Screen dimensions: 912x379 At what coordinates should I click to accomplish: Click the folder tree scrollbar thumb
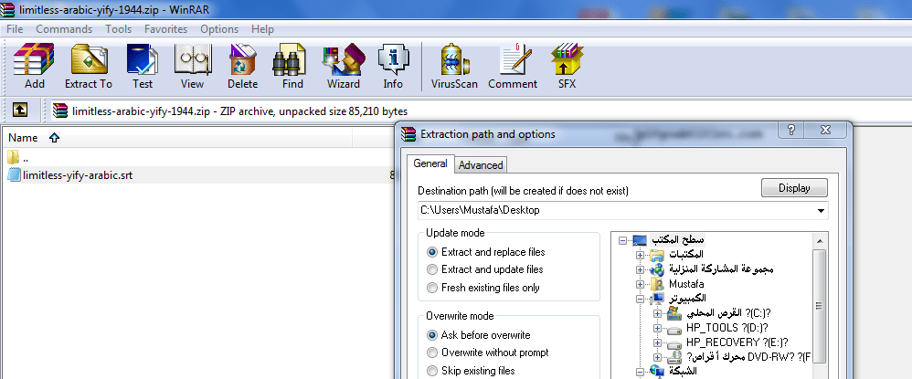point(819,306)
